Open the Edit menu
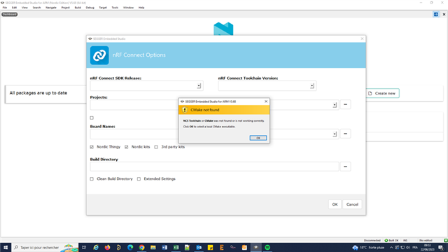Screen dimensions: 448x252 click(14, 8)
